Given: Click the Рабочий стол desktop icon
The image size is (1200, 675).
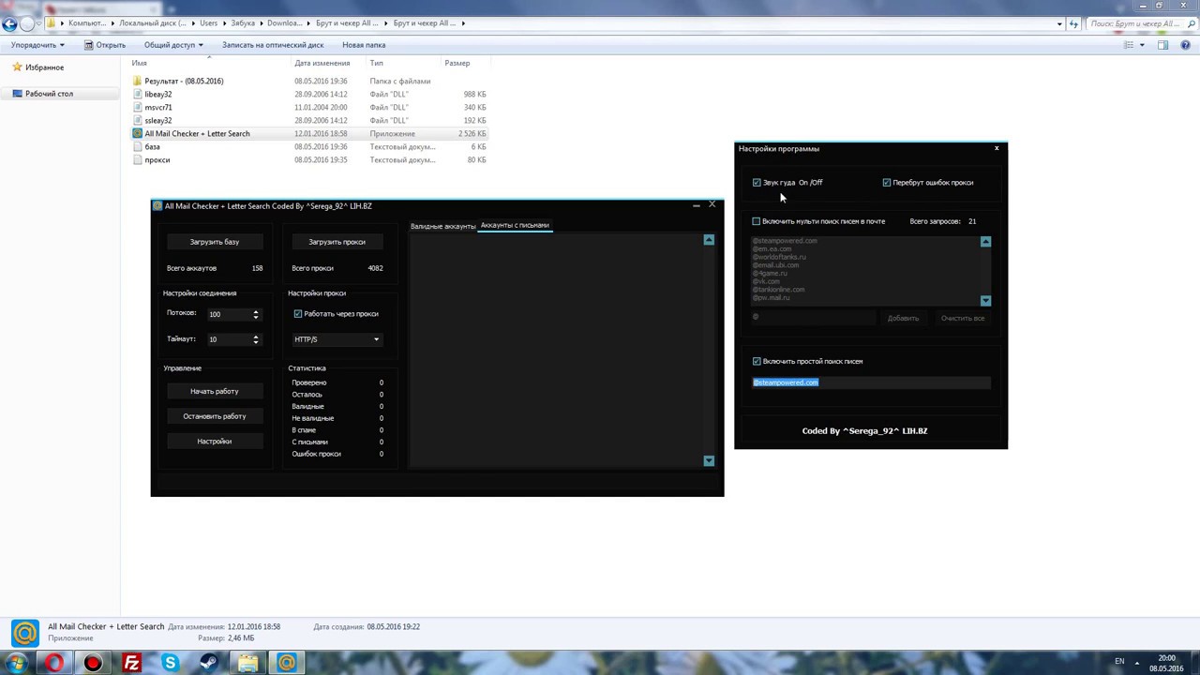Looking at the screenshot, I should (x=17, y=94).
